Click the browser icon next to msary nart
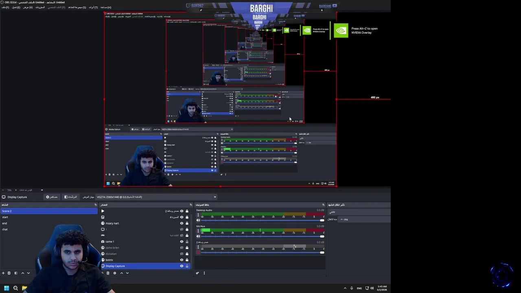 click(x=103, y=223)
